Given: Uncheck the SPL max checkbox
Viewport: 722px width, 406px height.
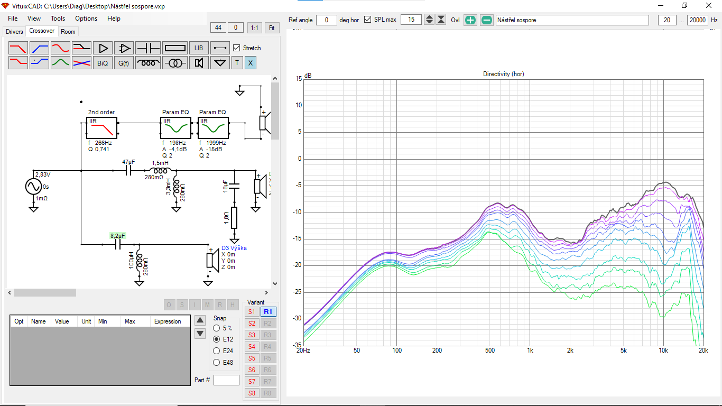Looking at the screenshot, I should (368, 20).
